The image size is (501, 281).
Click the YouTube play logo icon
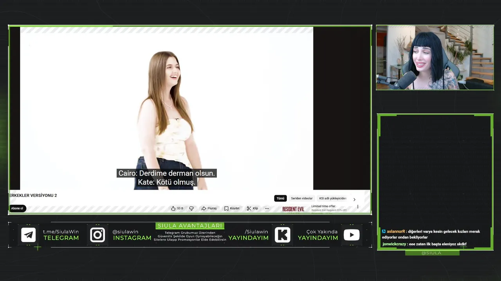pyautogui.click(x=351, y=235)
